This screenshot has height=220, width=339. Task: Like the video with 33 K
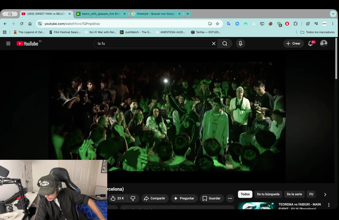click(x=118, y=198)
